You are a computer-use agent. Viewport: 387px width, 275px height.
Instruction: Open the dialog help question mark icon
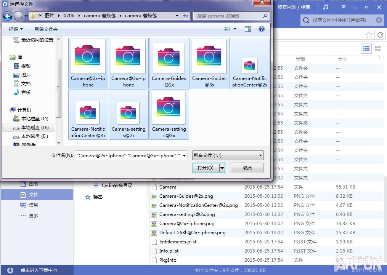[x=262, y=29]
